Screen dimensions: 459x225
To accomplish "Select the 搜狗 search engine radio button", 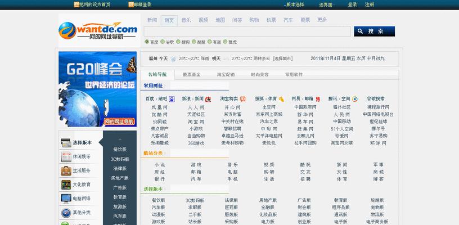I will pos(178,42).
